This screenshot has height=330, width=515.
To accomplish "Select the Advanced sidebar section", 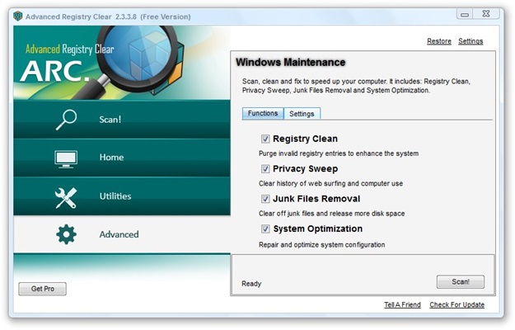I will 122,234.
